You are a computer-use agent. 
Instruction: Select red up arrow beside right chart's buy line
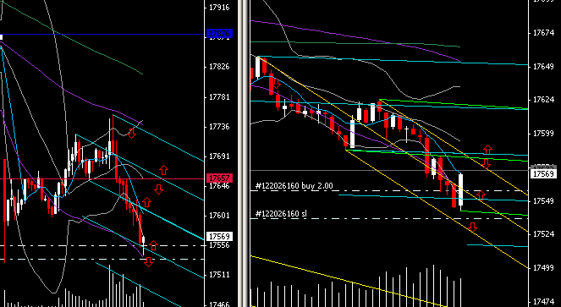coord(481,195)
